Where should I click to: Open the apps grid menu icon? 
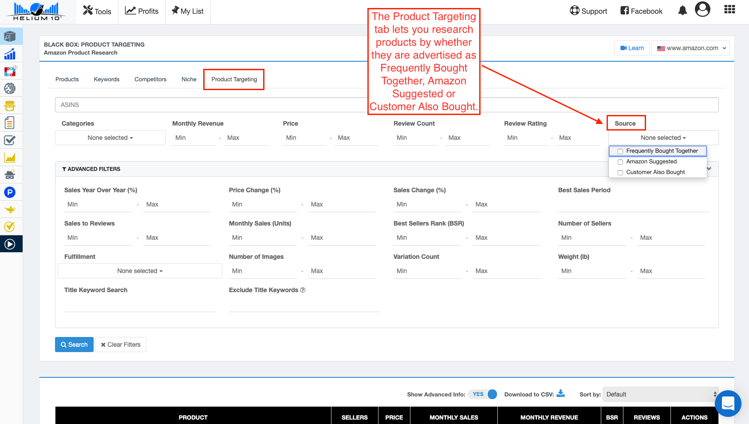(729, 10)
